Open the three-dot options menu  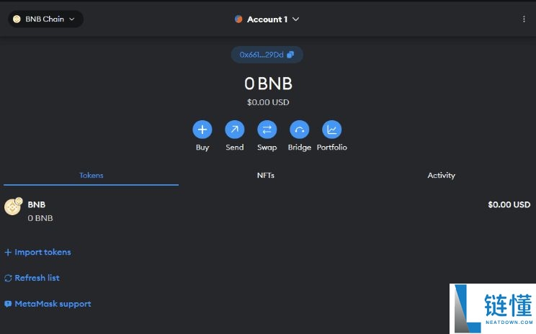click(x=524, y=19)
